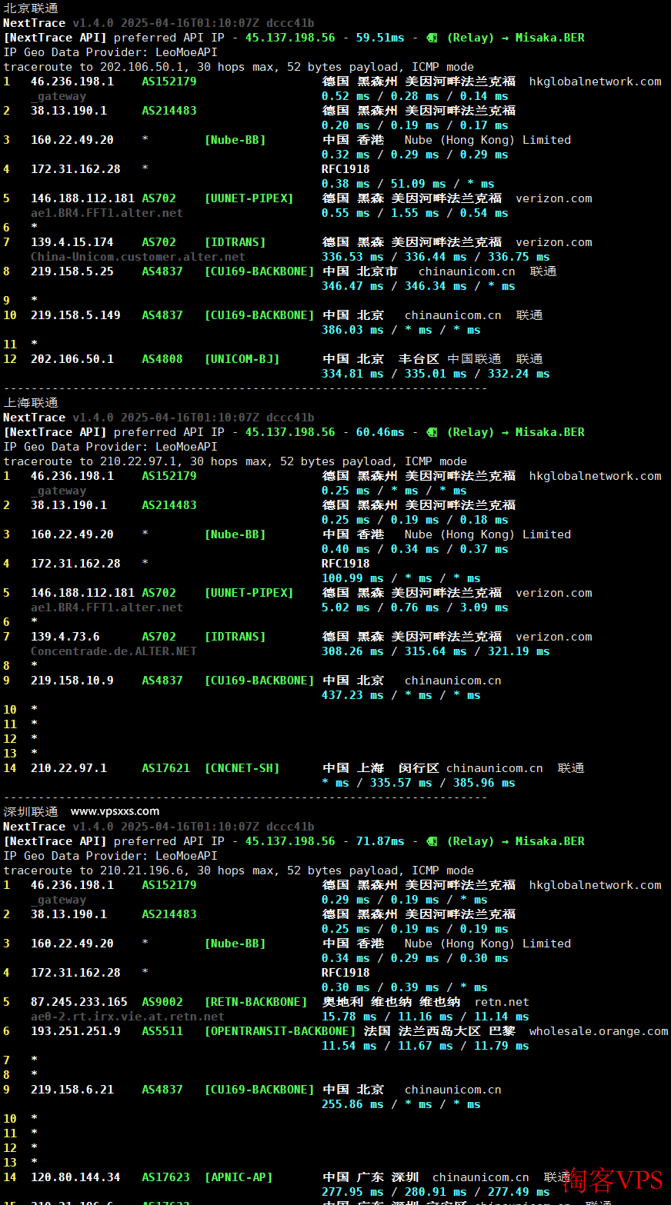Click hostname 'ae0-2.rt.irx.vie.at.retn.net'
Image resolution: width=671 pixels, height=1205 pixels.
pyautogui.click(x=128, y=1017)
